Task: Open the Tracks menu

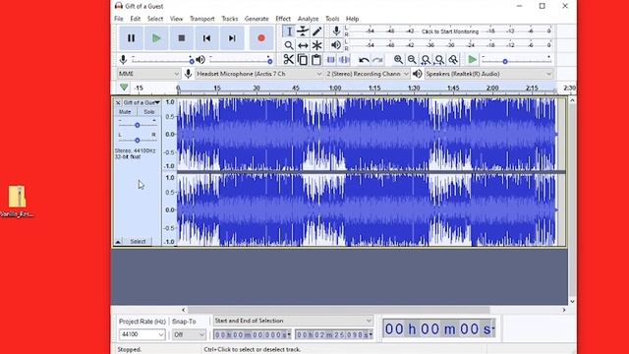Action: point(230,19)
